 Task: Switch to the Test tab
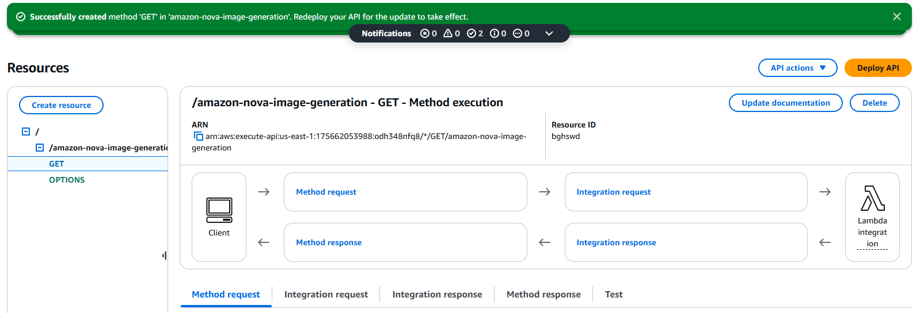point(614,294)
